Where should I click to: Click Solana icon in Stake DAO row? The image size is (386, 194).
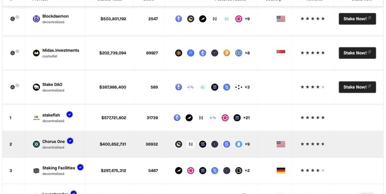pyautogui.click(x=215, y=87)
